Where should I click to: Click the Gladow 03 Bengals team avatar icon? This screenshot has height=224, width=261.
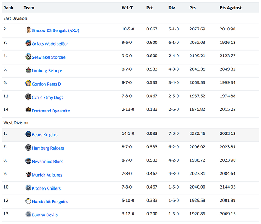pyautogui.click(x=28, y=30)
